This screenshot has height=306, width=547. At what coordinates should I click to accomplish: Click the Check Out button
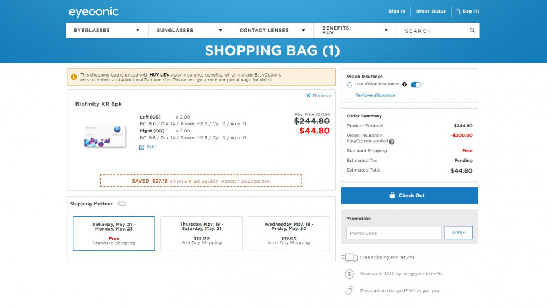409,196
